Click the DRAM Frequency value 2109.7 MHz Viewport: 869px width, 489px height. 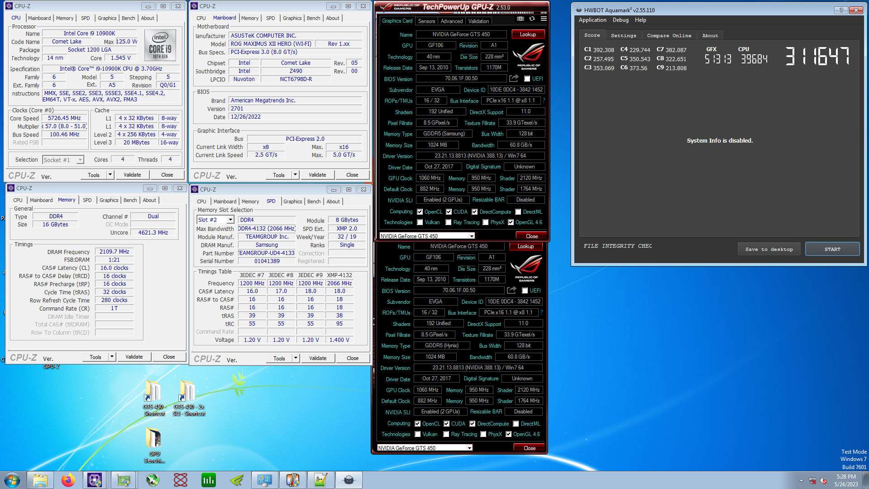coord(114,252)
